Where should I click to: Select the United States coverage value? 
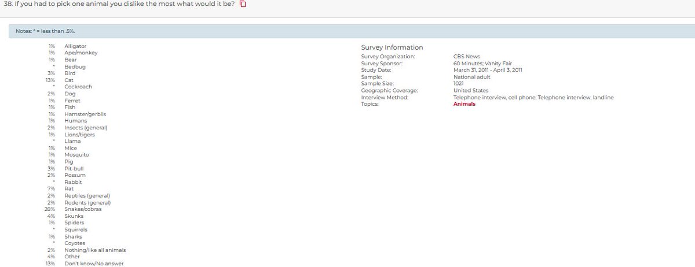[x=471, y=91]
